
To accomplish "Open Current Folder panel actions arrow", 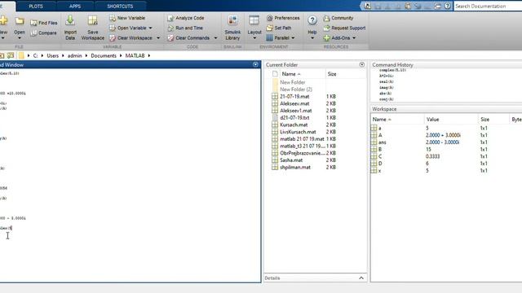I will pyautogui.click(x=362, y=64).
